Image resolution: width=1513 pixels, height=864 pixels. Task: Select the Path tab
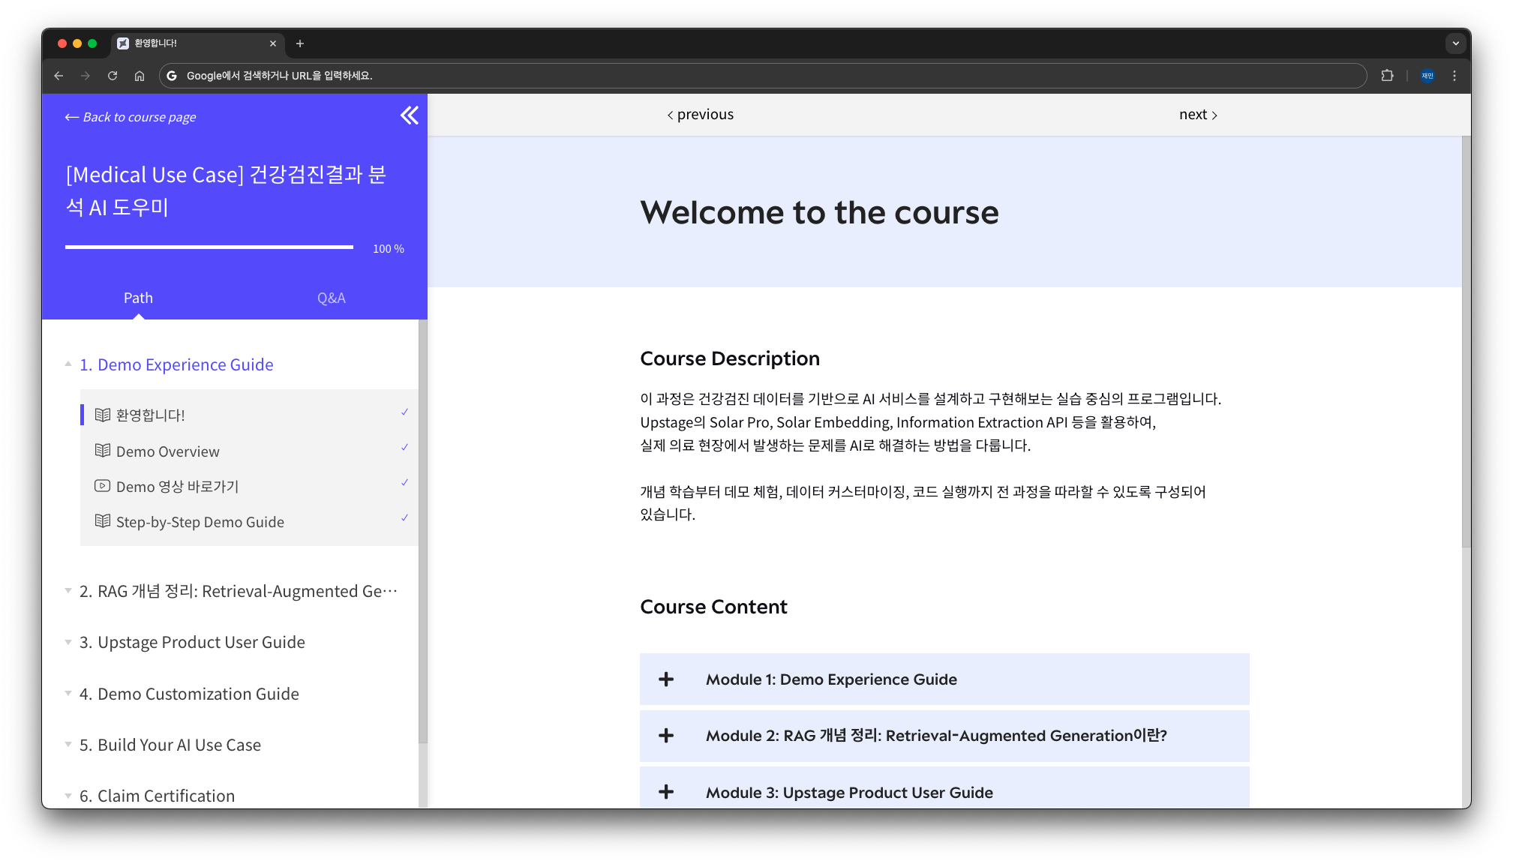click(138, 298)
